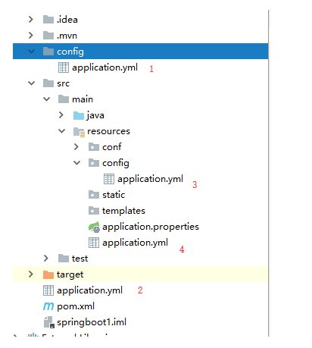The width and height of the screenshot is (312, 348).
Task: Select the config label under resources
Action: click(116, 163)
